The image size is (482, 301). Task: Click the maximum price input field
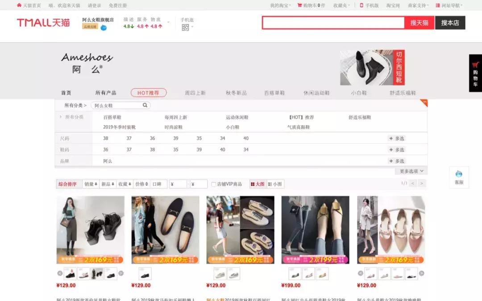click(x=199, y=184)
